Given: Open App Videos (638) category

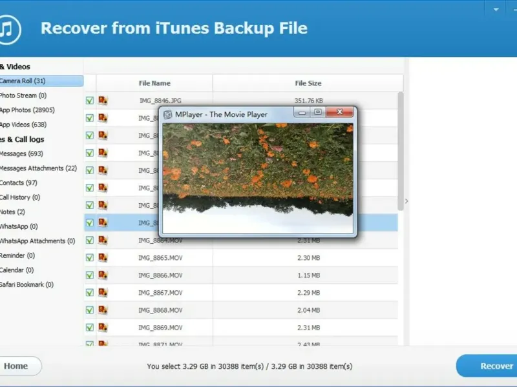Looking at the screenshot, I should 23,124.
